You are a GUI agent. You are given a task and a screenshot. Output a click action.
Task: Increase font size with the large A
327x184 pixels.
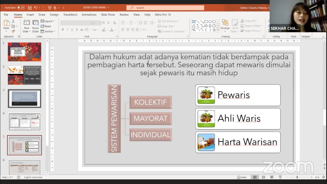pyautogui.click(x=104, y=23)
